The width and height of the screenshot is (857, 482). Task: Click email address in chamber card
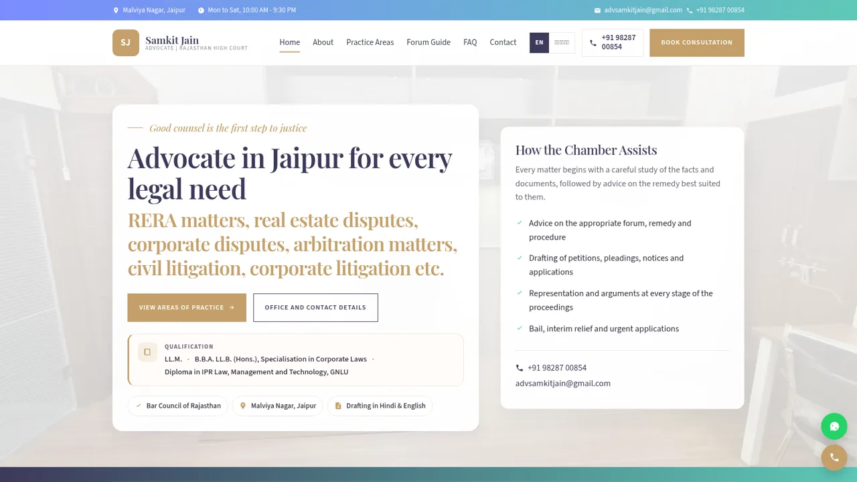563,384
